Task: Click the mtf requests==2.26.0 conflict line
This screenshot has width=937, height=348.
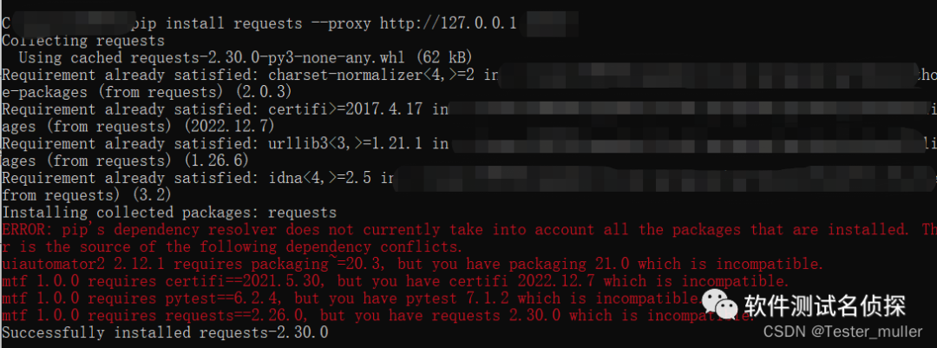Action: click(x=378, y=316)
